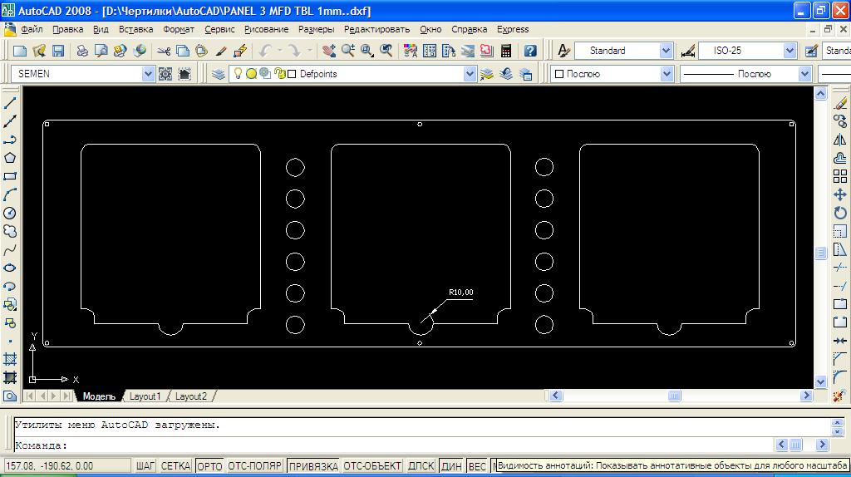Expand the Defpoints layer dropdown
The height and width of the screenshot is (477, 851).
pos(470,74)
